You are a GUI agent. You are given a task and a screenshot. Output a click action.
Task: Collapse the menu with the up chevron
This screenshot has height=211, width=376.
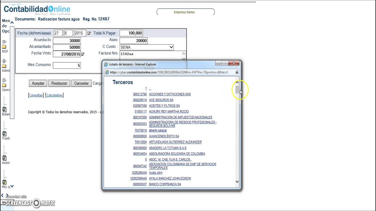pos(12,22)
